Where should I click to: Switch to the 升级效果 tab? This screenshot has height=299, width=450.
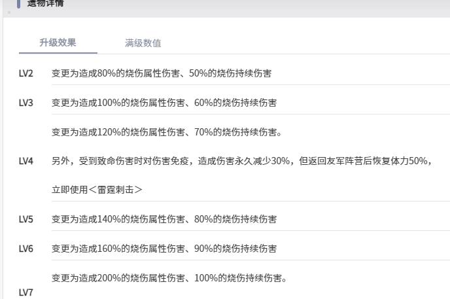pos(58,43)
